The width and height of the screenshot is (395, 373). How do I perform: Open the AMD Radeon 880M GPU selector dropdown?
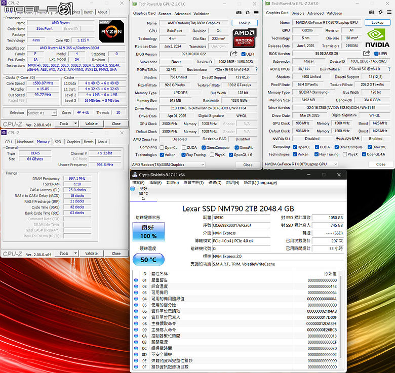168,164
